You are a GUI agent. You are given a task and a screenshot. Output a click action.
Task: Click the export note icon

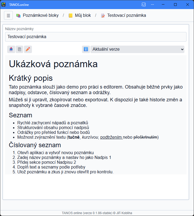pyautogui.click(x=11, y=49)
